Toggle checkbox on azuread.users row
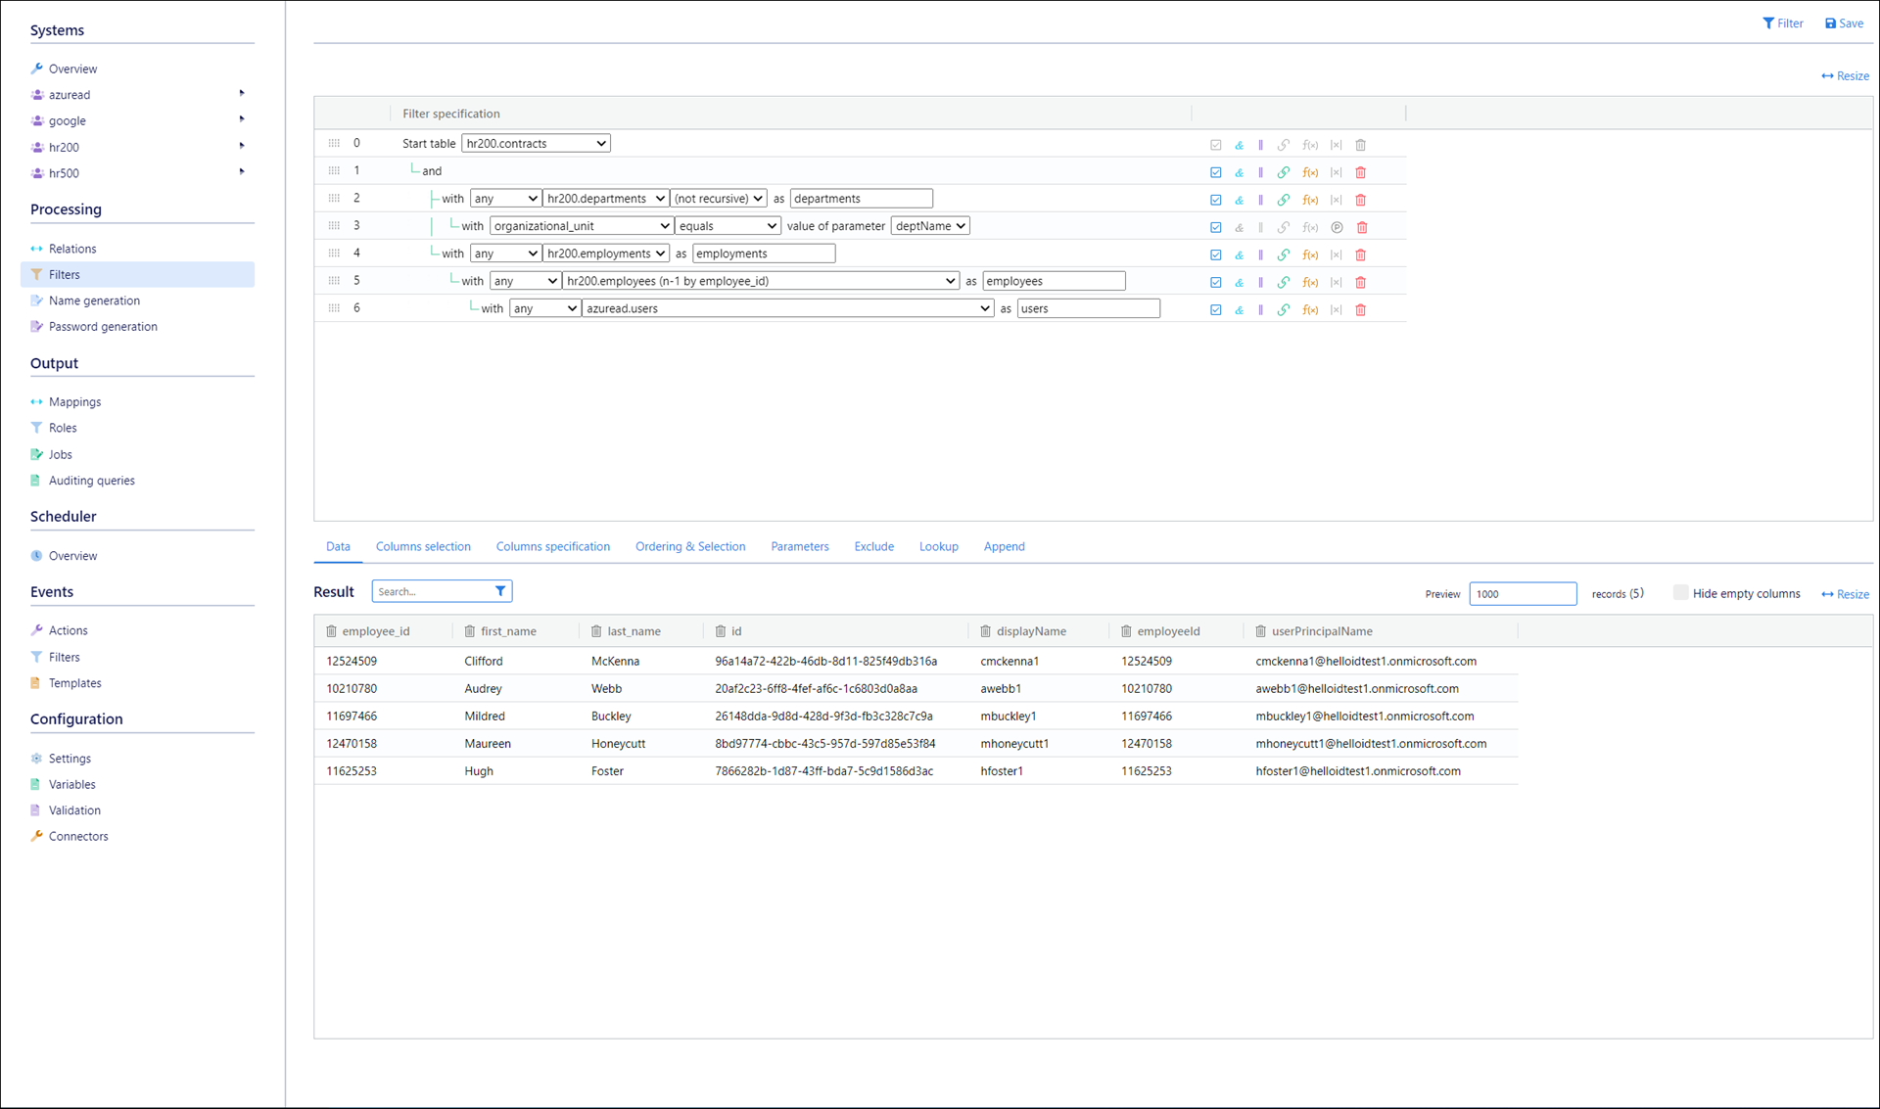Image resolution: width=1880 pixels, height=1109 pixels. 1215,309
